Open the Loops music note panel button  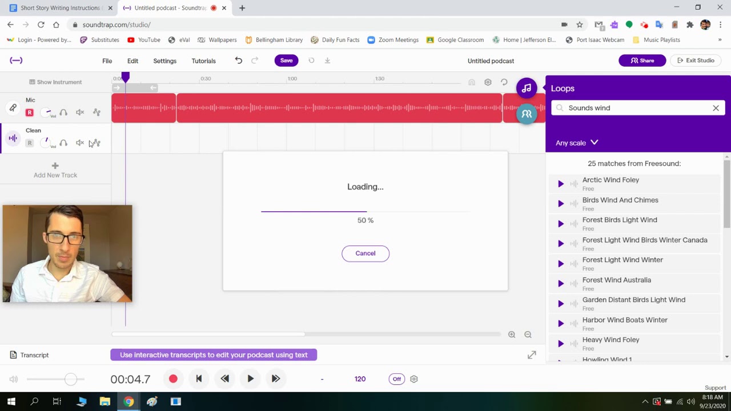pyautogui.click(x=527, y=88)
